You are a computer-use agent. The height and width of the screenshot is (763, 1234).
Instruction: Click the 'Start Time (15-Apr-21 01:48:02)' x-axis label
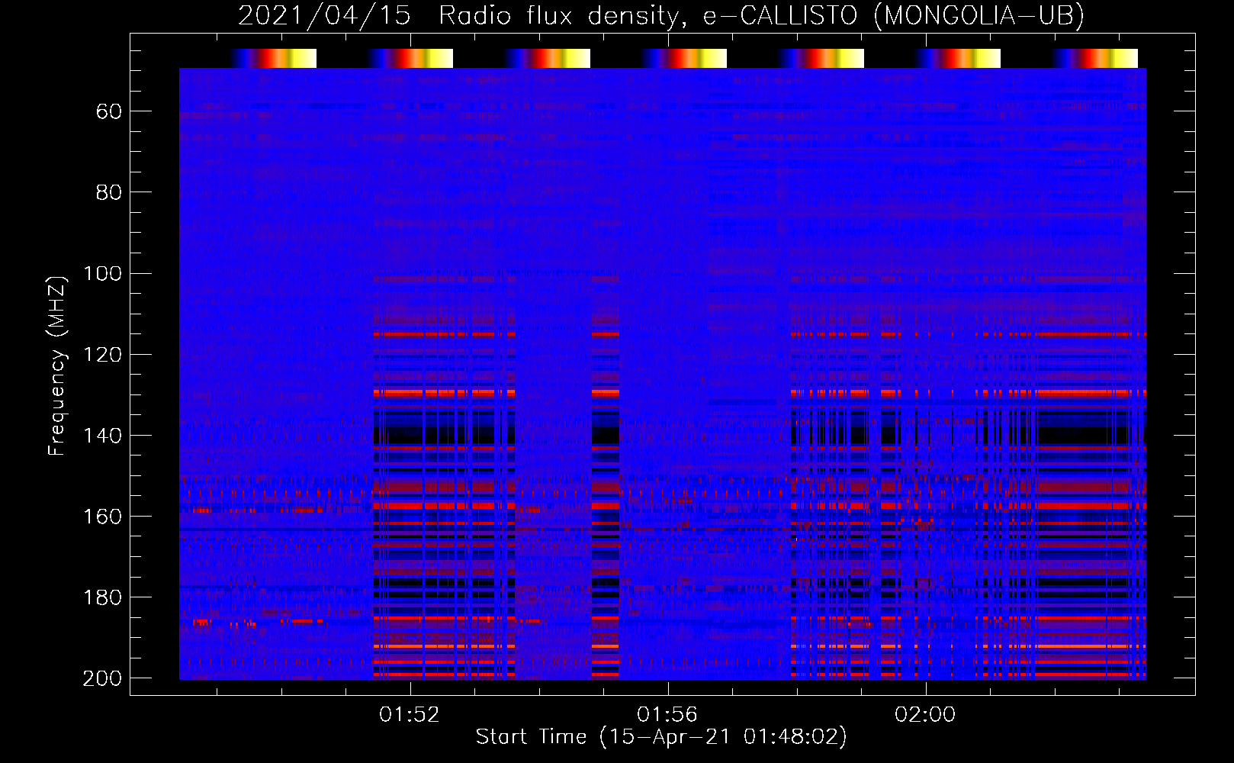[661, 736]
